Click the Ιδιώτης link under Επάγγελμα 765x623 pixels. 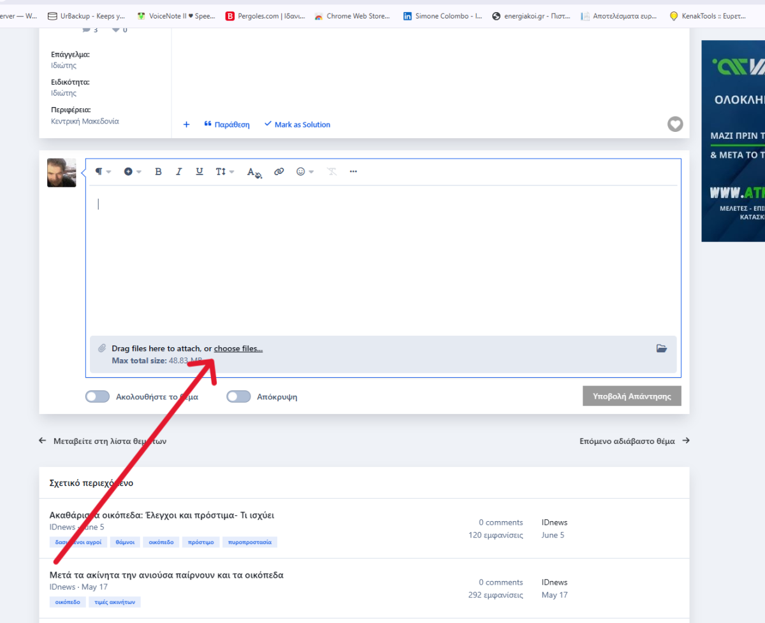click(64, 65)
